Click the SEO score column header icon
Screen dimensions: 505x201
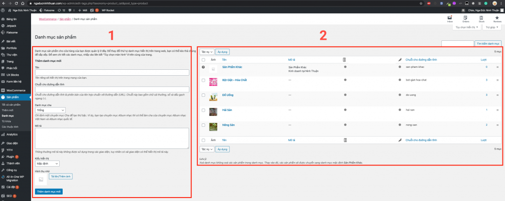tap(344, 60)
